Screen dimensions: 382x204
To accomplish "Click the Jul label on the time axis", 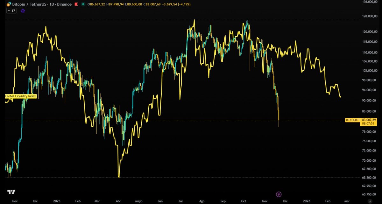I will pos(181,201).
